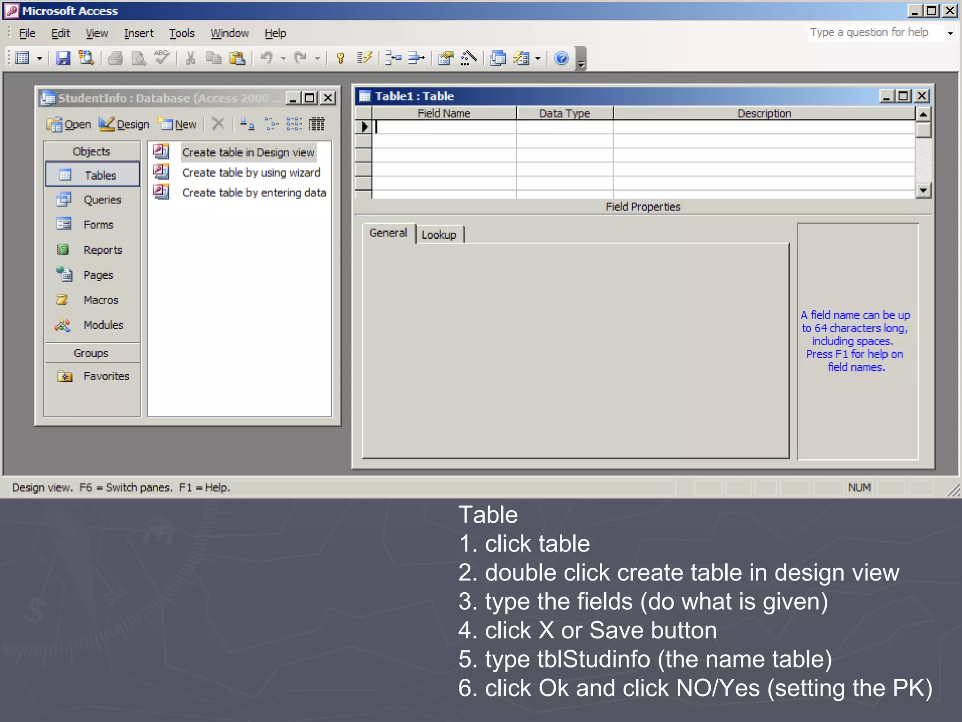This screenshot has width=962, height=722.
Task: Open the Tools menu
Action: 182,33
